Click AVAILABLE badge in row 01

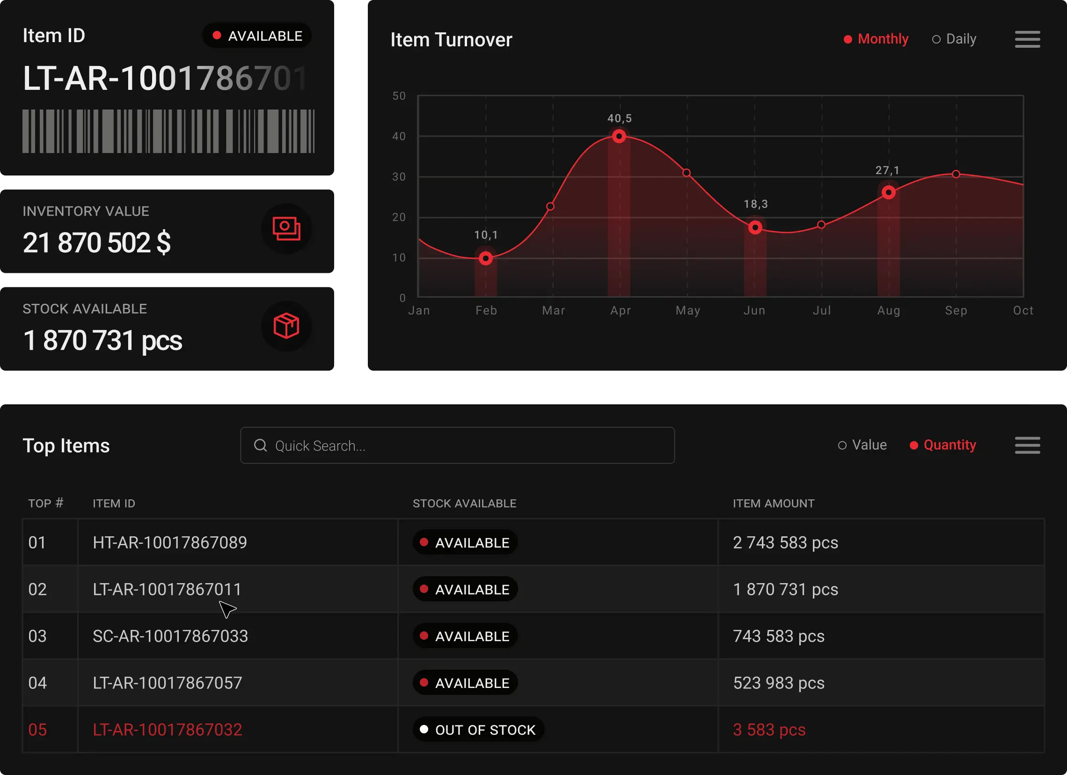pyautogui.click(x=465, y=542)
